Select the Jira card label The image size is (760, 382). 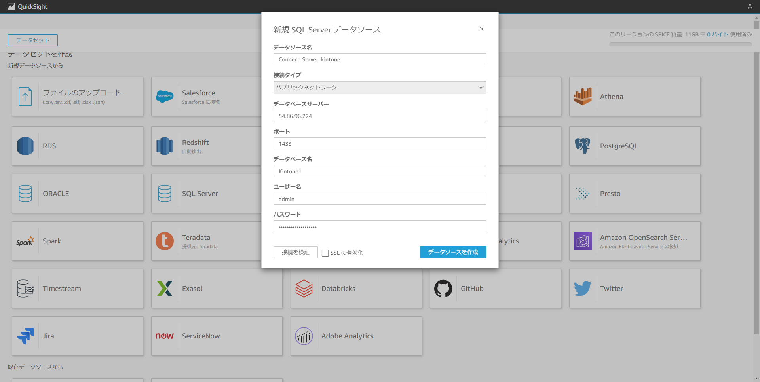tap(48, 336)
